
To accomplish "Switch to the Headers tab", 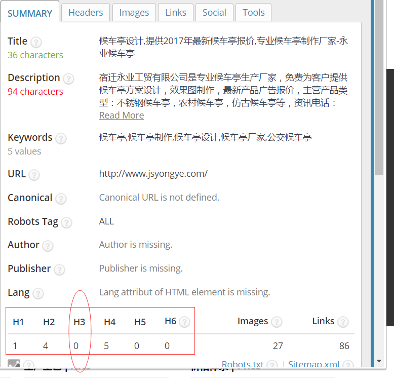I will pyautogui.click(x=86, y=13).
